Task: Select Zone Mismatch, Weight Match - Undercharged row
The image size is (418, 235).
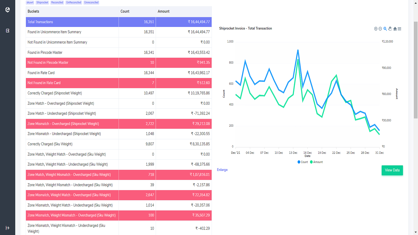Action: click(119, 205)
